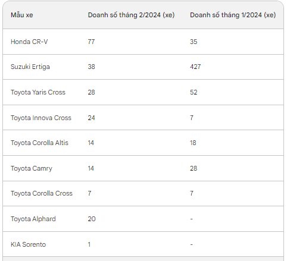Click January value 35 for Honda CR-V
The height and width of the screenshot is (261, 287).
click(194, 42)
